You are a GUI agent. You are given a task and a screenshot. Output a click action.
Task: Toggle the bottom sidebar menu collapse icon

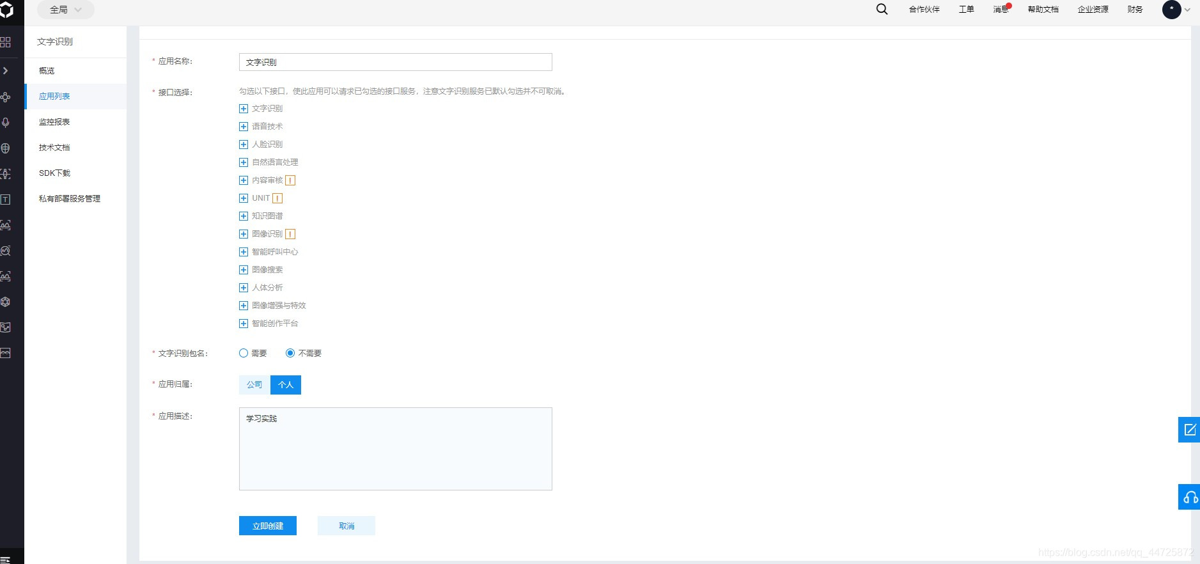click(x=5, y=559)
